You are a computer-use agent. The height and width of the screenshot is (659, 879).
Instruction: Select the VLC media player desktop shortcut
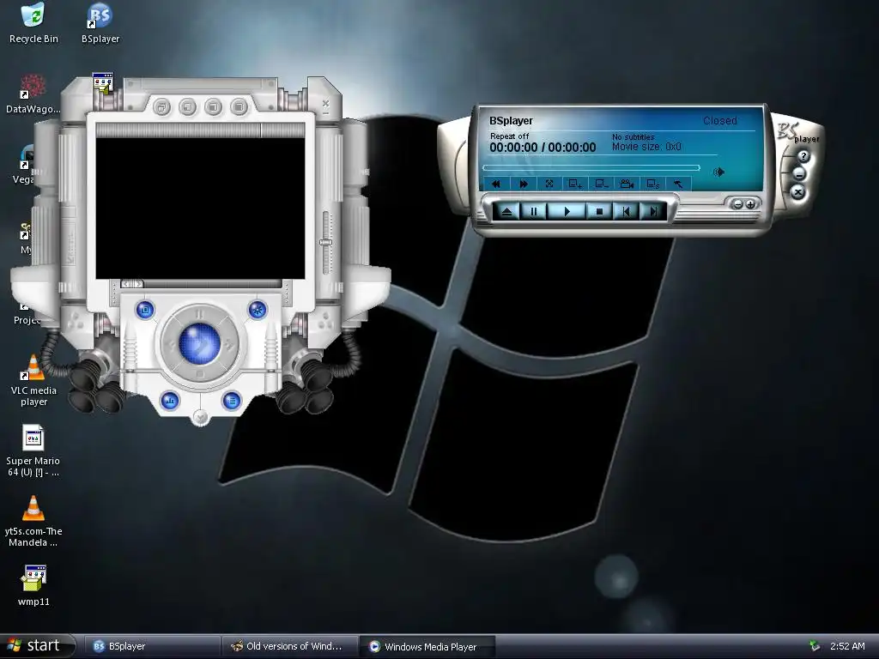coord(33,381)
